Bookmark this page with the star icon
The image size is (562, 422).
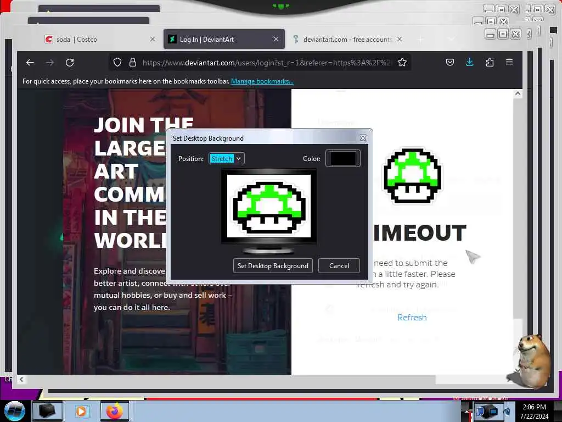click(x=402, y=63)
